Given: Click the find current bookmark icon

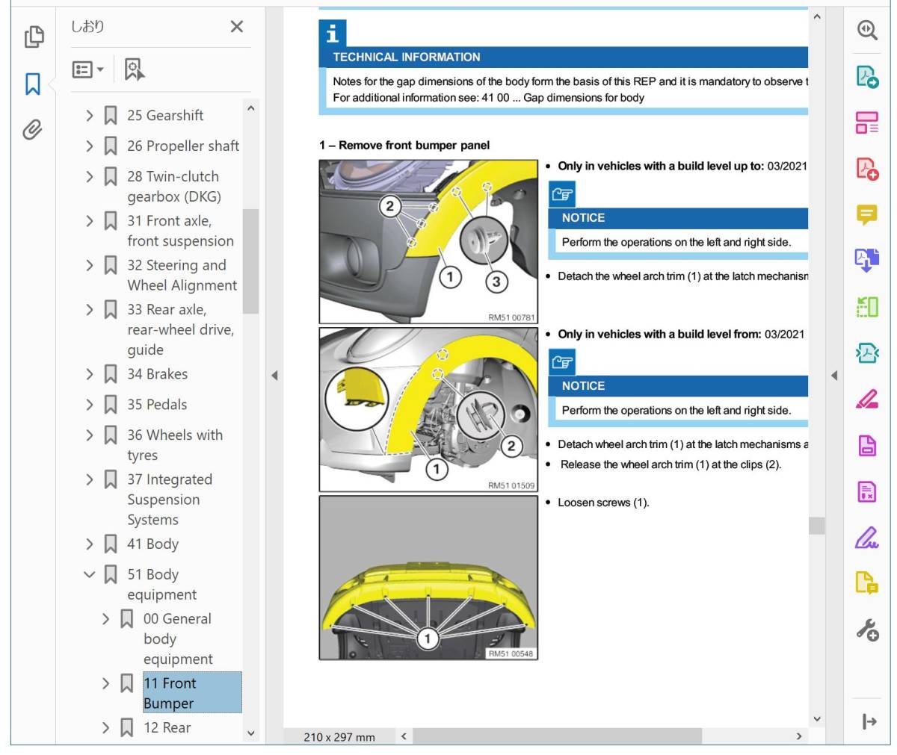Looking at the screenshot, I should (134, 69).
